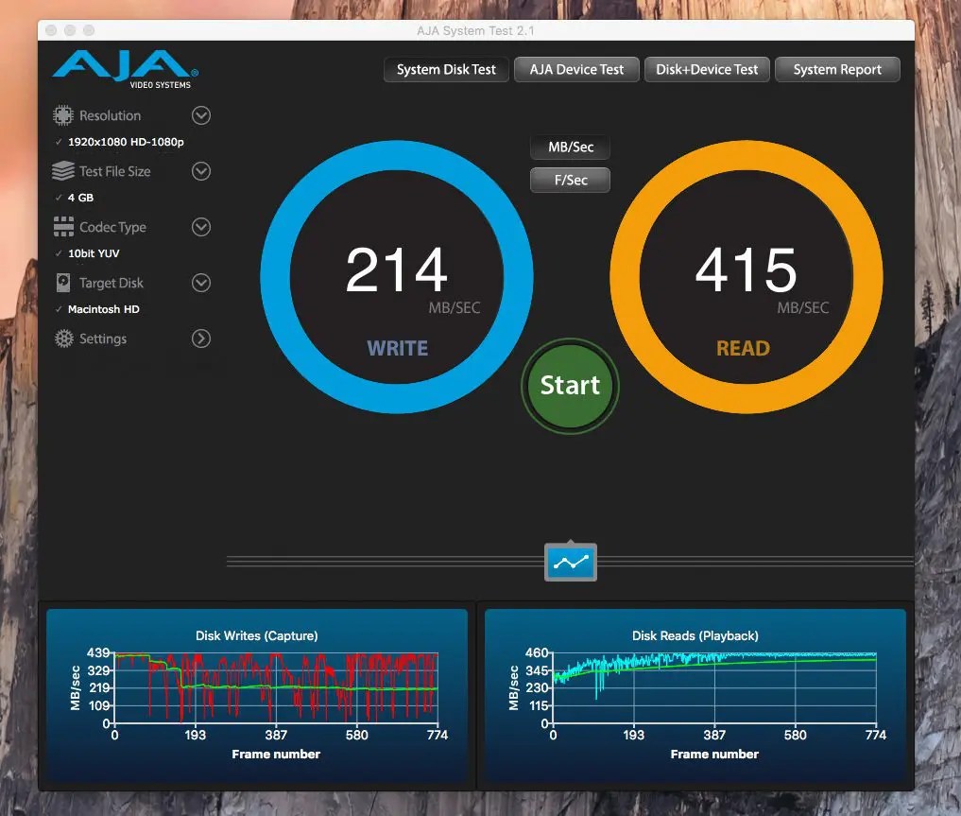Click the blue WRITE speed gauge

[397, 276]
